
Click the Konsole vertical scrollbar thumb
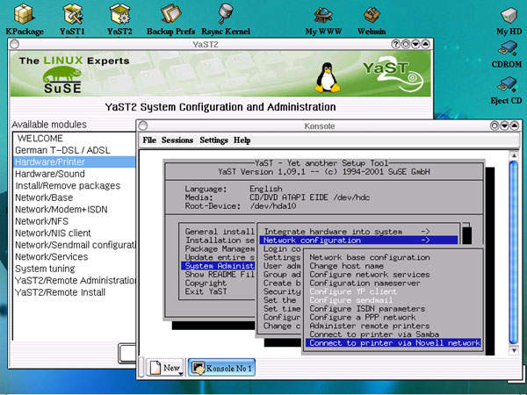click(513, 253)
